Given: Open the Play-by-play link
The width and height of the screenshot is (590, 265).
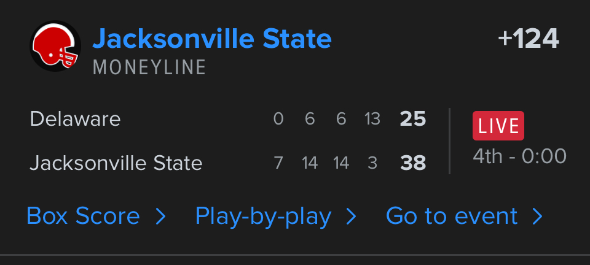Looking at the screenshot, I should [263, 216].
